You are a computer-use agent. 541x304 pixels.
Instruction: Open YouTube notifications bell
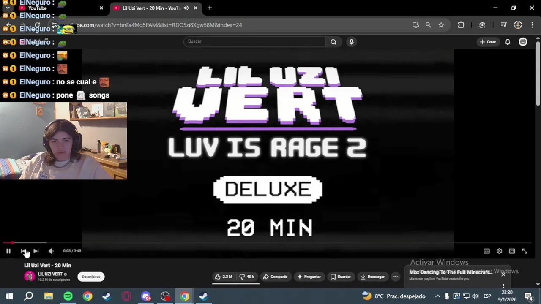(x=508, y=42)
